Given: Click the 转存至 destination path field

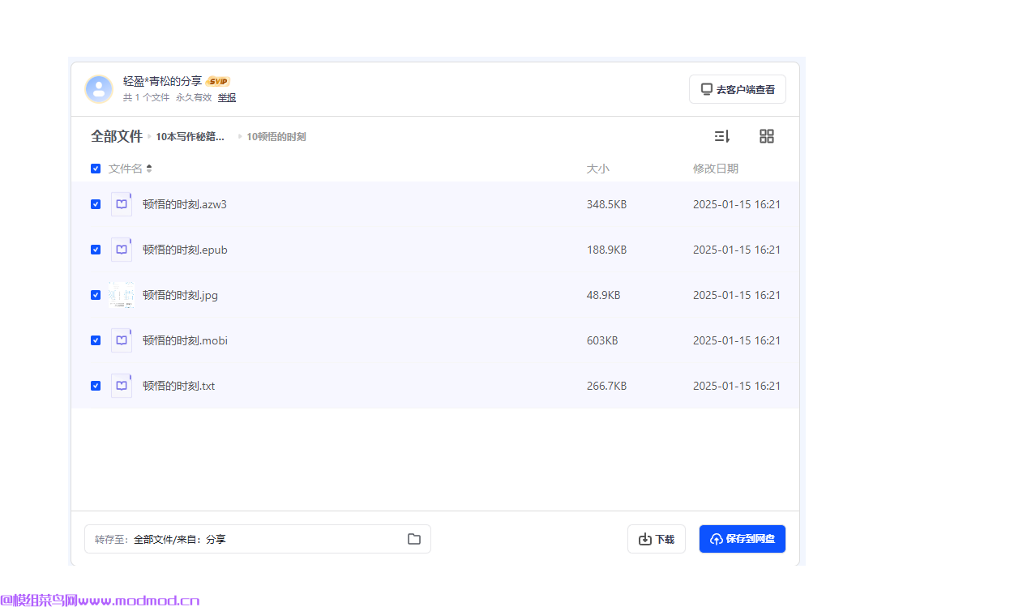Looking at the screenshot, I should (x=258, y=539).
